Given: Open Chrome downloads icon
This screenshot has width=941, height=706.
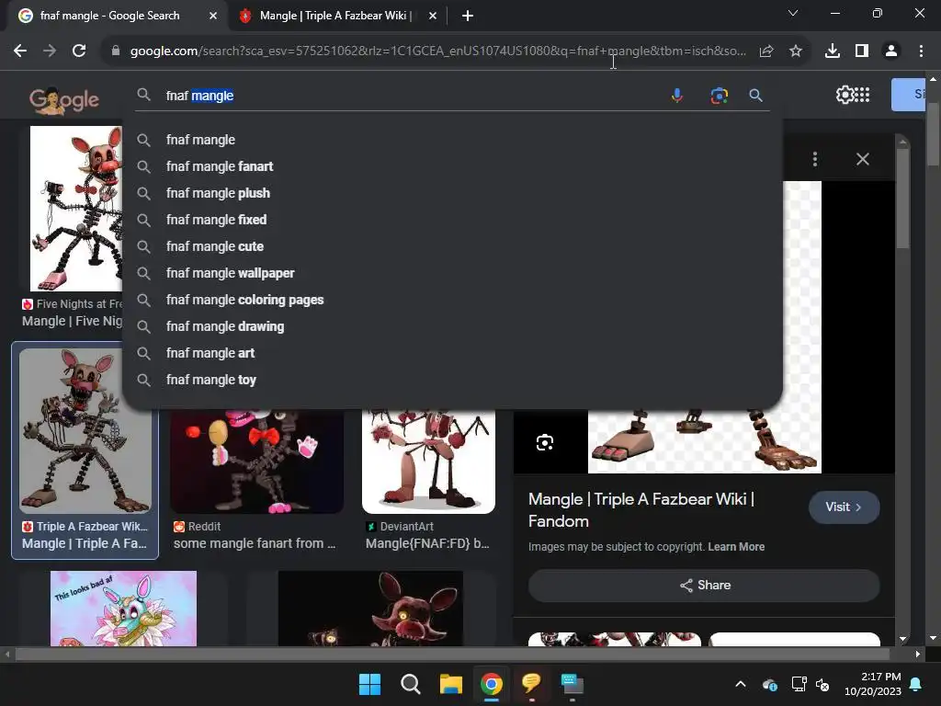Looking at the screenshot, I should [x=833, y=51].
